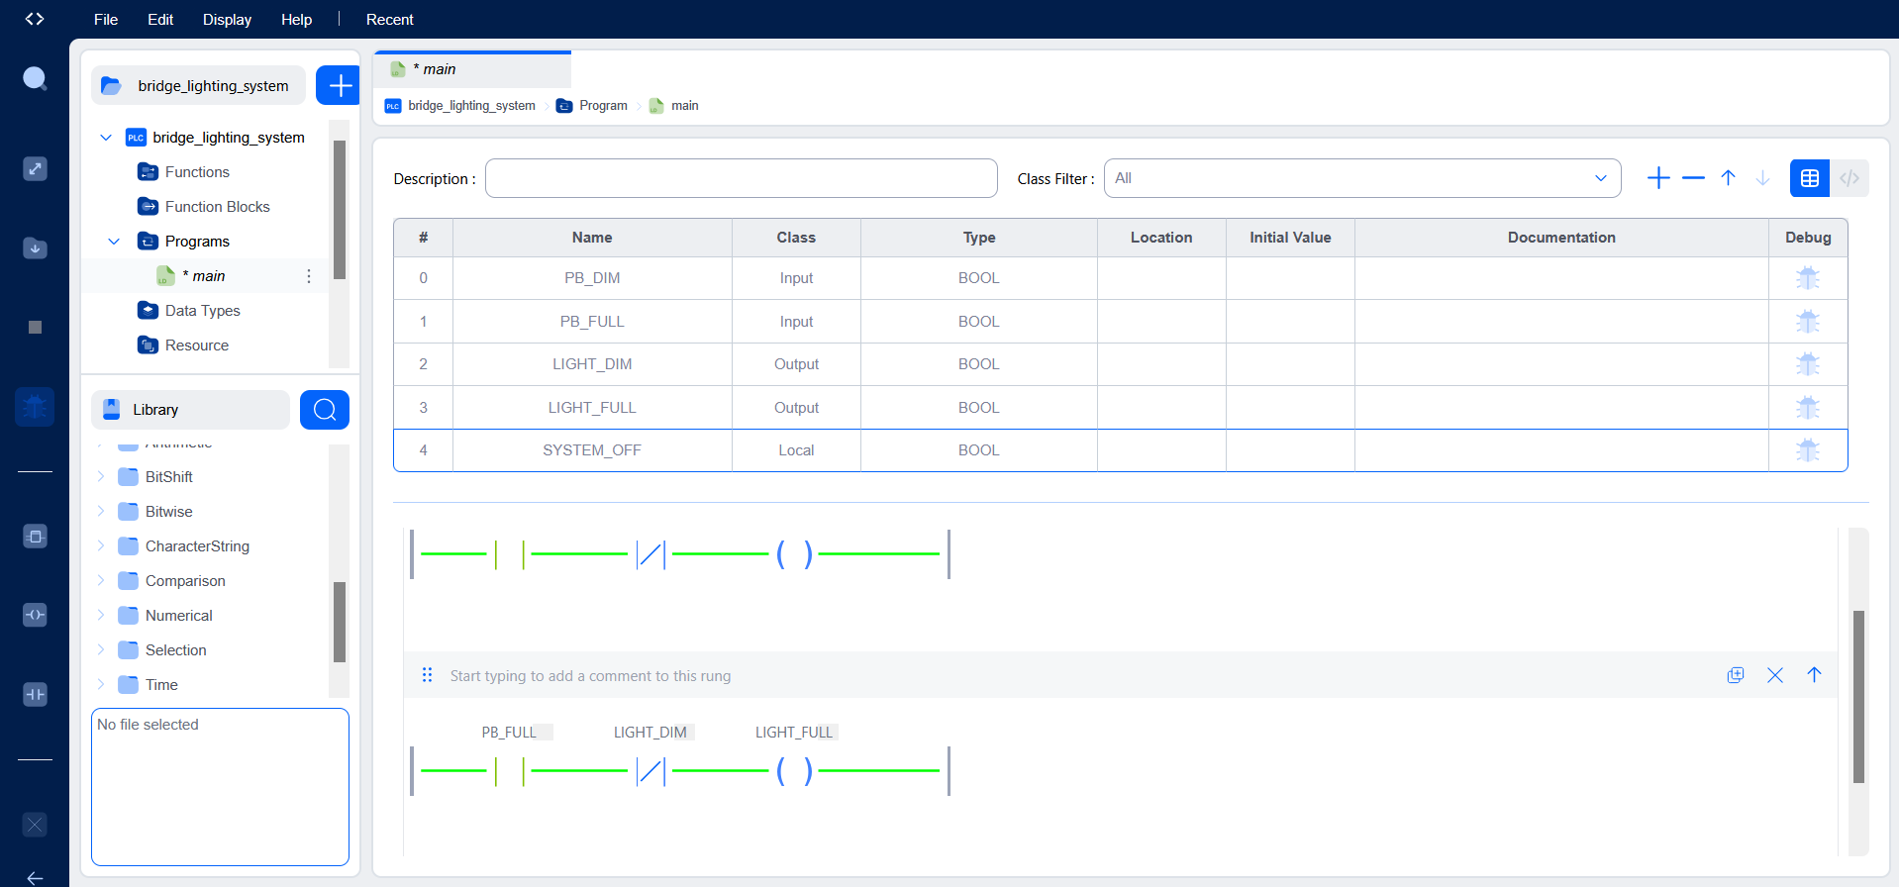Collapse the bridge_lighting_system tree node
The height and width of the screenshot is (887, 1899).
[x=106, y=138]
